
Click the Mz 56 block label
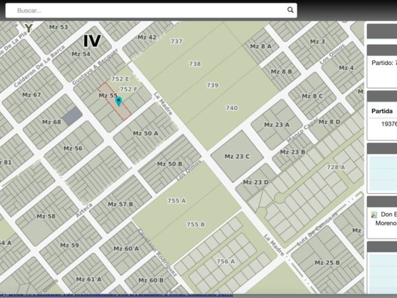[x=73, y=149]
